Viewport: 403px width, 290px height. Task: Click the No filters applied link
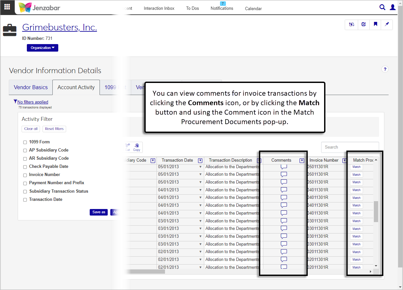pos(33,102)
